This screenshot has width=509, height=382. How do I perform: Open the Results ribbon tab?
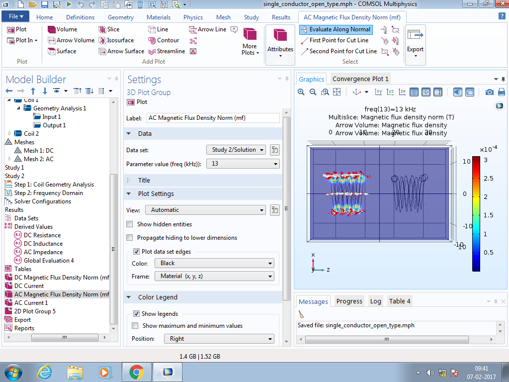coord(281,17)
